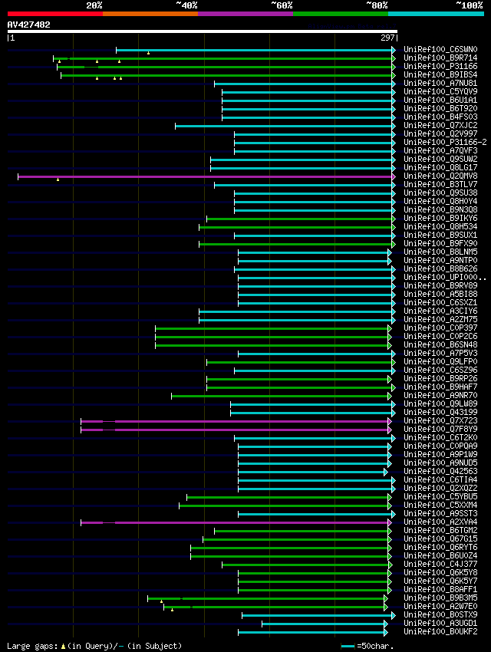Click the yellow gap marker under the C6SWN0 bar
The image size is (491, 652).
pos(148,53)
